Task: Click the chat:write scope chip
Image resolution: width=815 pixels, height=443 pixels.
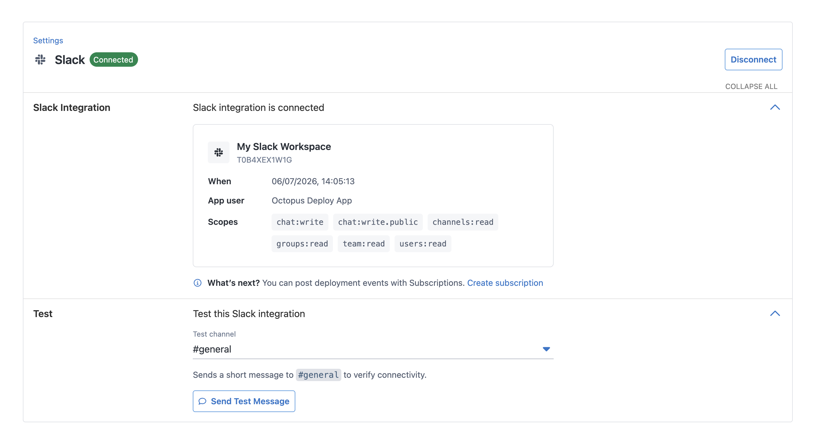Action: coord(300,222)
